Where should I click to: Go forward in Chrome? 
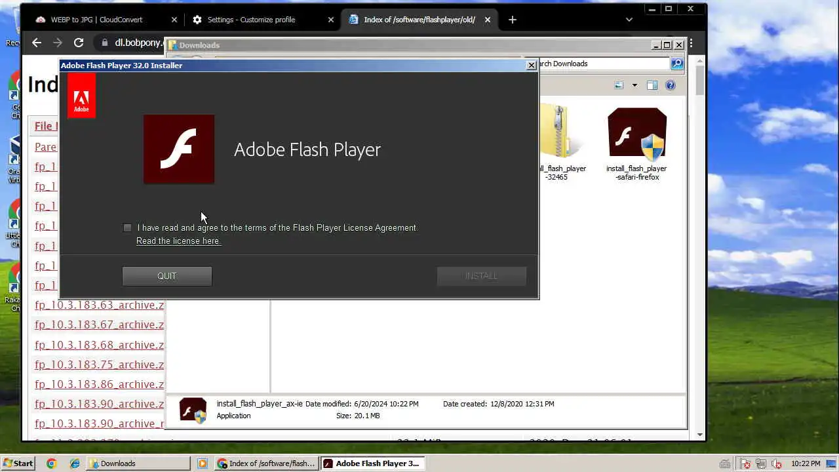tap(58, 43)
